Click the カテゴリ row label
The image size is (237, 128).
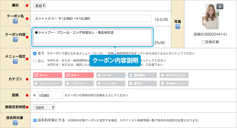tap(15, 79)
